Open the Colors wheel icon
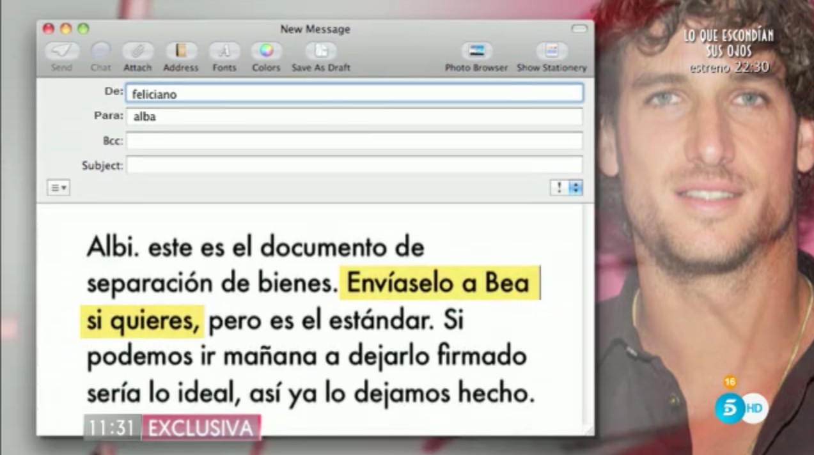Viewport: 814px width, 455px height. (266, 51)
